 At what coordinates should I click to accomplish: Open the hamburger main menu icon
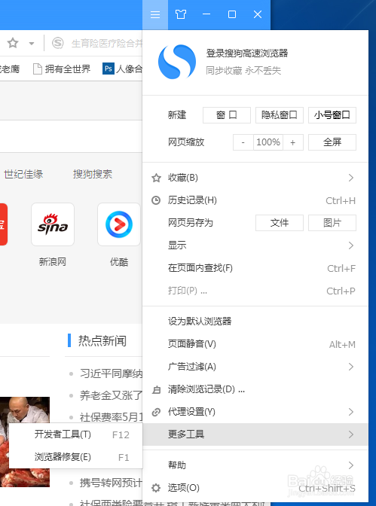[x=155, y=14]
